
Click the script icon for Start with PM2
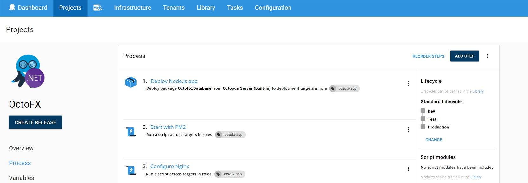tap(131, 132)
